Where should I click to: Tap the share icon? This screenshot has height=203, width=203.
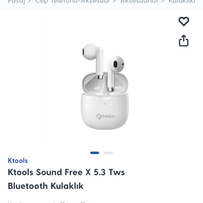(184, 41)
